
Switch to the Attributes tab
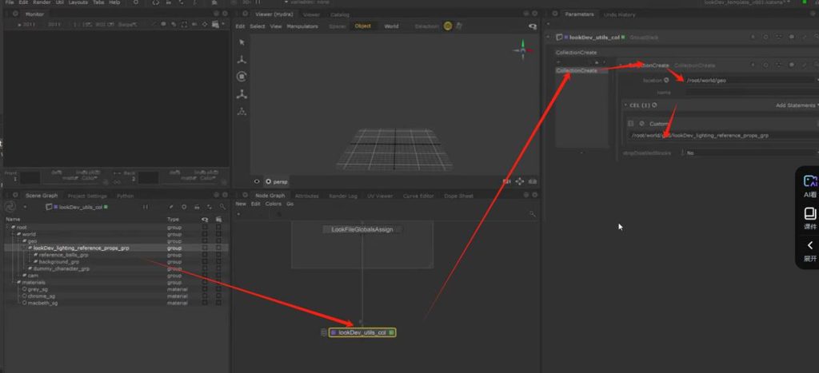coord(306,196)
